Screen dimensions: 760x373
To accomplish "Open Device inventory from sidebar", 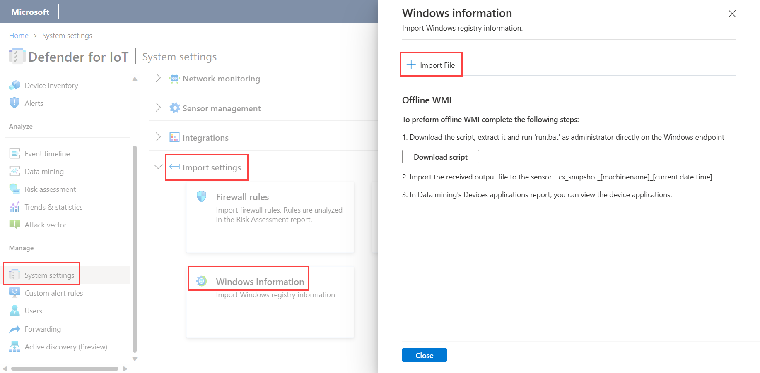I will [x=51, y=86].
